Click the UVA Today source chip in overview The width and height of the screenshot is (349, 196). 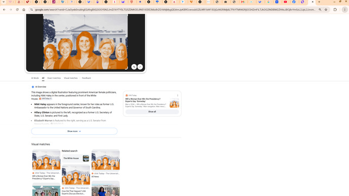[46, 99]
